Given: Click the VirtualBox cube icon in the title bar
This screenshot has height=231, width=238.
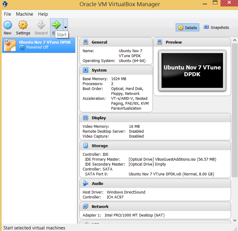Looking at the screenshot, I should pyautogui.click(x=5, y=4).
